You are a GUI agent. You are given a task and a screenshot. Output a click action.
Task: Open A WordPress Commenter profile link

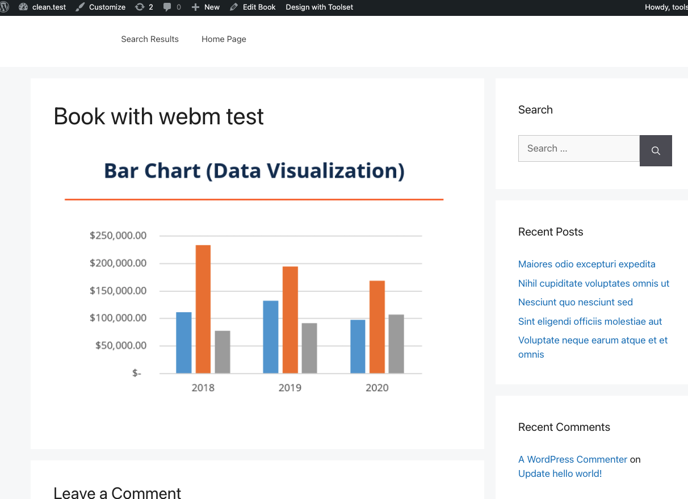coord(573,459)
